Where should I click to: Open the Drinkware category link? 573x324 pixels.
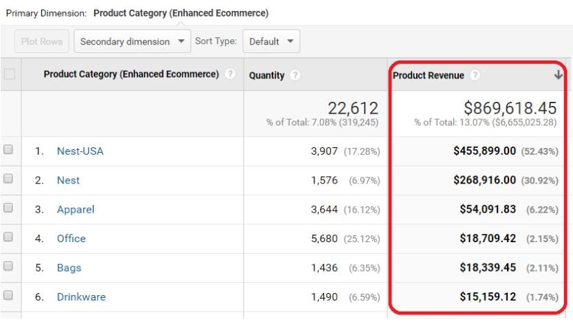click(81, 297)
